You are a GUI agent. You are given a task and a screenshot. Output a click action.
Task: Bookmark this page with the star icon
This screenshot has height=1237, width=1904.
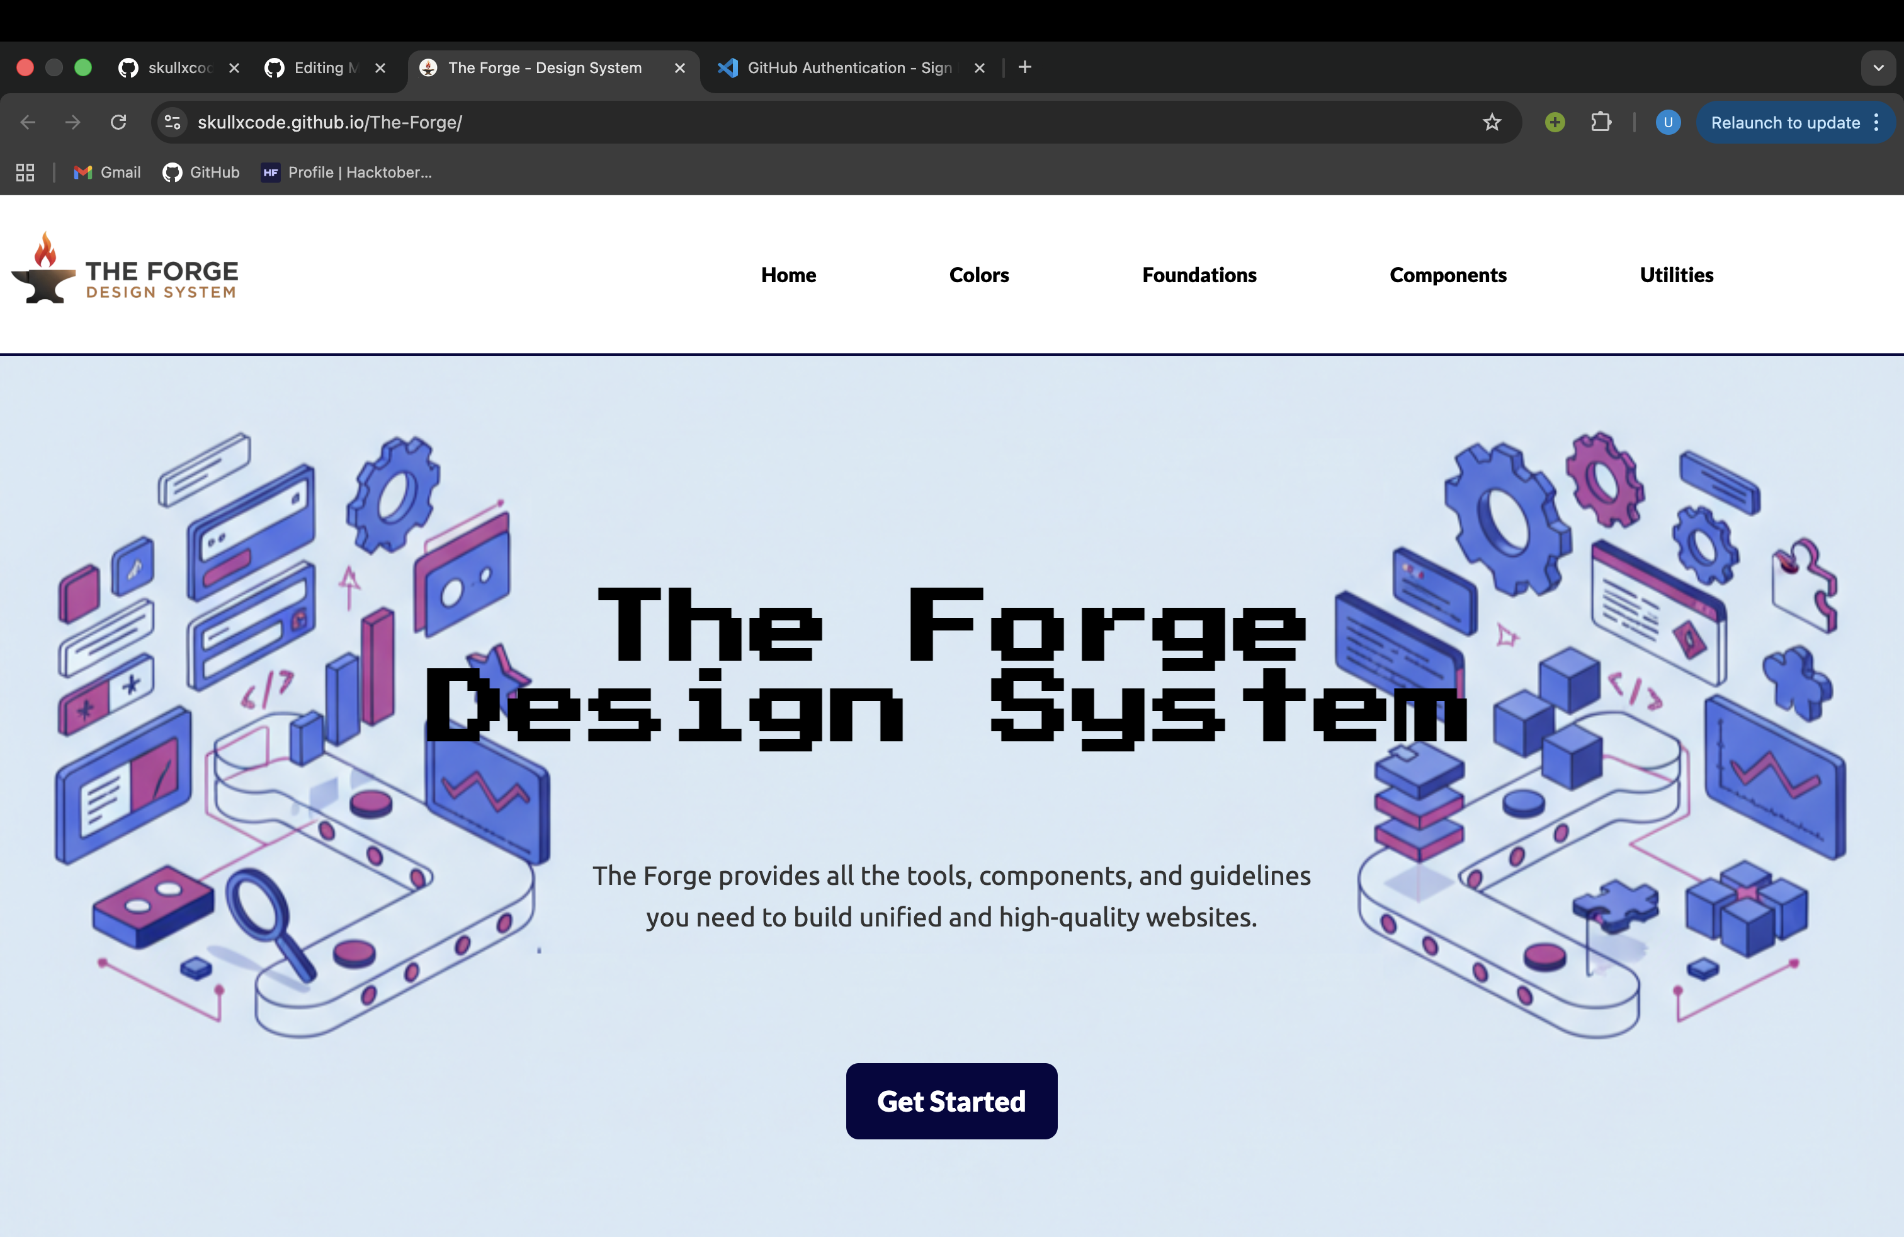[1491, 122]
